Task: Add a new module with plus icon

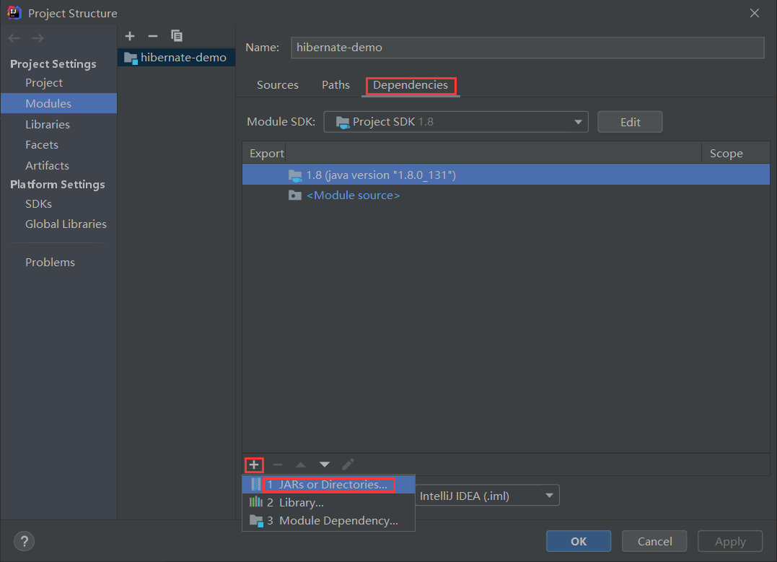Action: (x=130, y=36)
